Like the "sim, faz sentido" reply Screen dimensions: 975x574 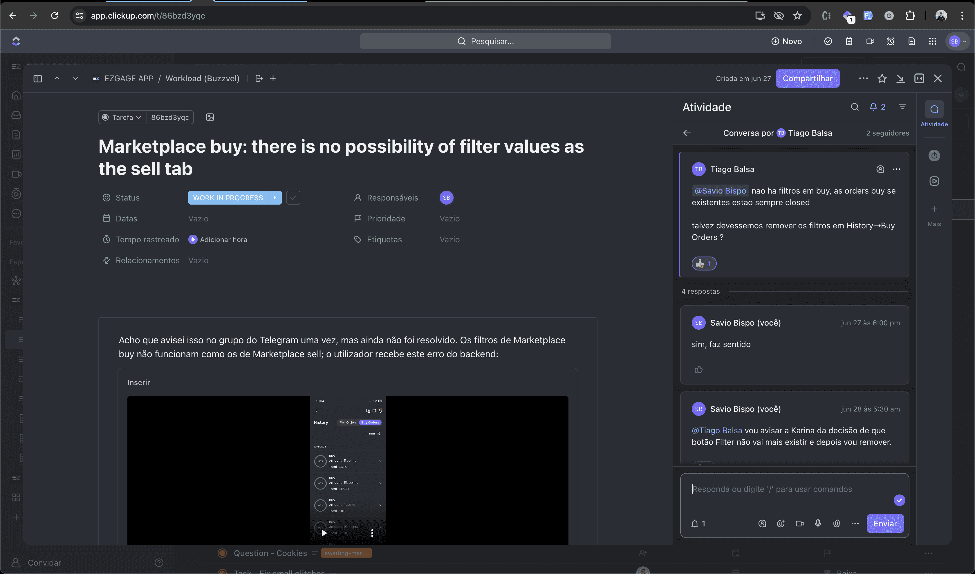point(698,369)
